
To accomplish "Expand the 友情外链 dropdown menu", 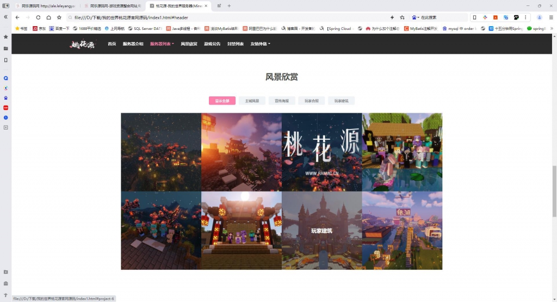I will (x=260, y=44).
